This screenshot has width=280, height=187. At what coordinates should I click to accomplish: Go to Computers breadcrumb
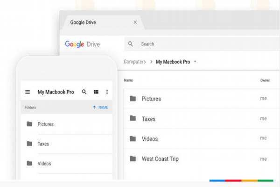(135, 62)
